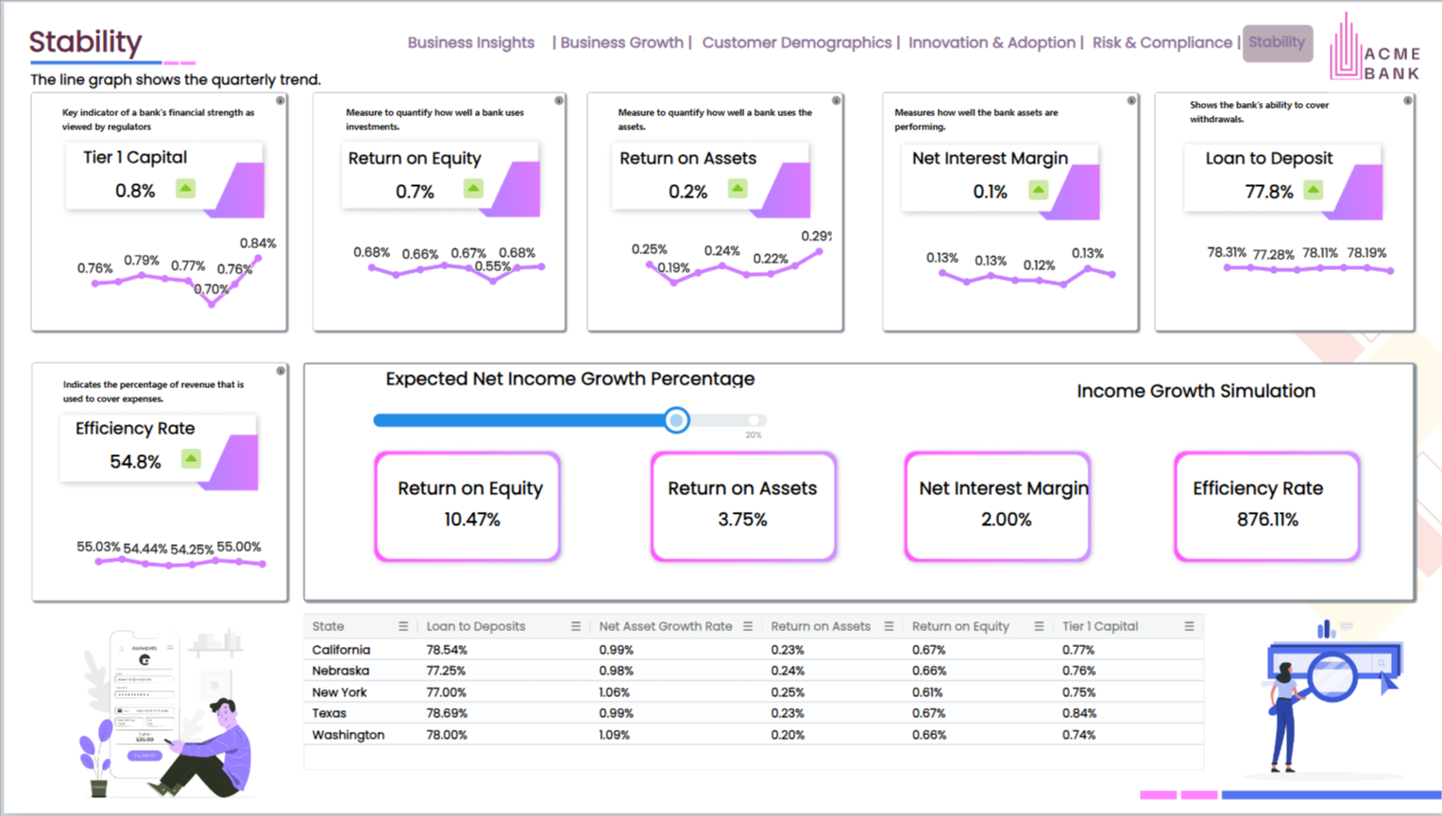Screen dimensions: 1442x816
Task: Open the Return on Equity column menu
Action: pyautogui.click(x=1039, y=626)
